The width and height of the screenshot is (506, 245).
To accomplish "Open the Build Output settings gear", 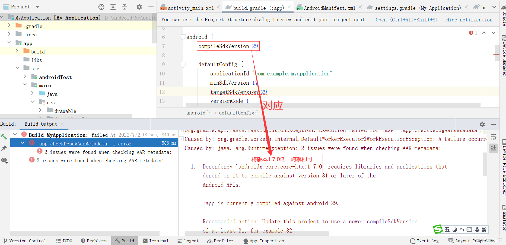I will pos(483,125).
